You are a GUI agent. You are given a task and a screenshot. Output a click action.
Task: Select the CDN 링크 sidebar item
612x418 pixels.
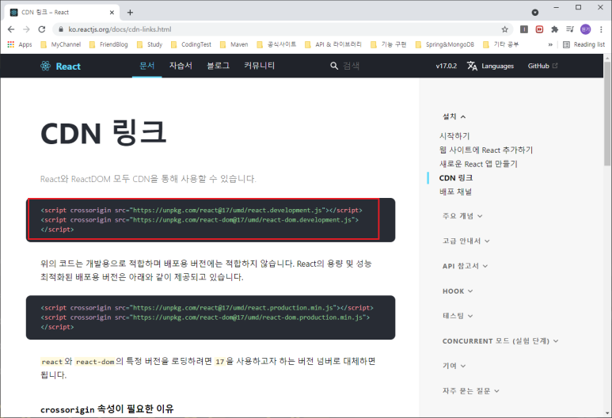pyautogui.click(x=456, y=178)
